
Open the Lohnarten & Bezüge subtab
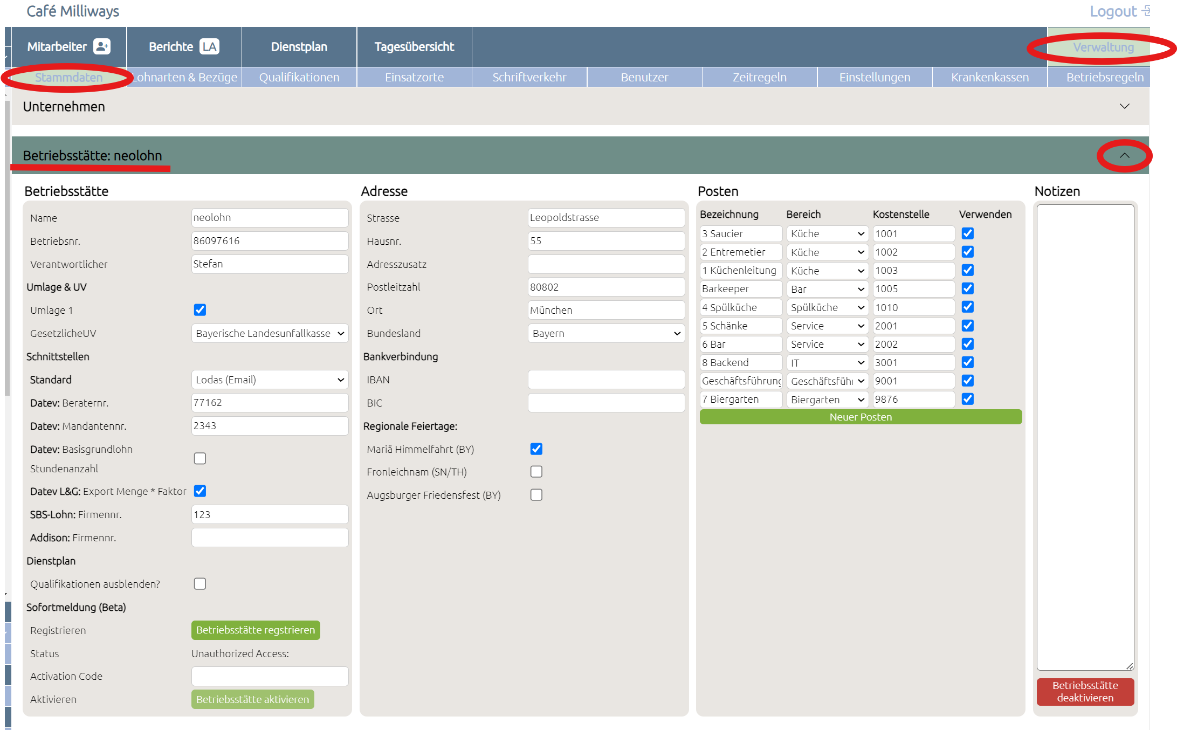(184, 77)
